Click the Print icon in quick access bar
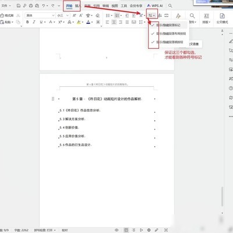233x233 pixels. click(31, 6)
